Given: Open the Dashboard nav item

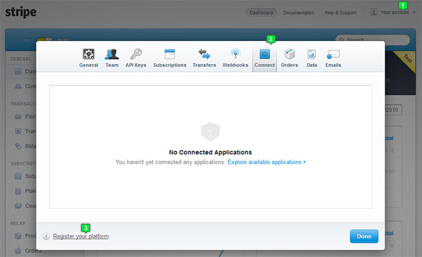Looking at the screenshot, I should [x=261, y=13].
